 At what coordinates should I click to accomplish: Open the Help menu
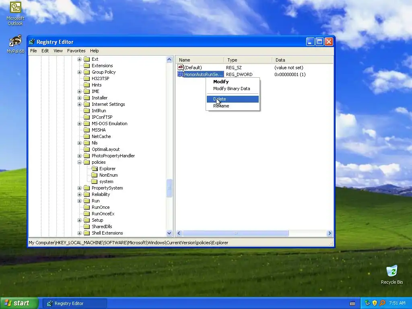[94, 51]
